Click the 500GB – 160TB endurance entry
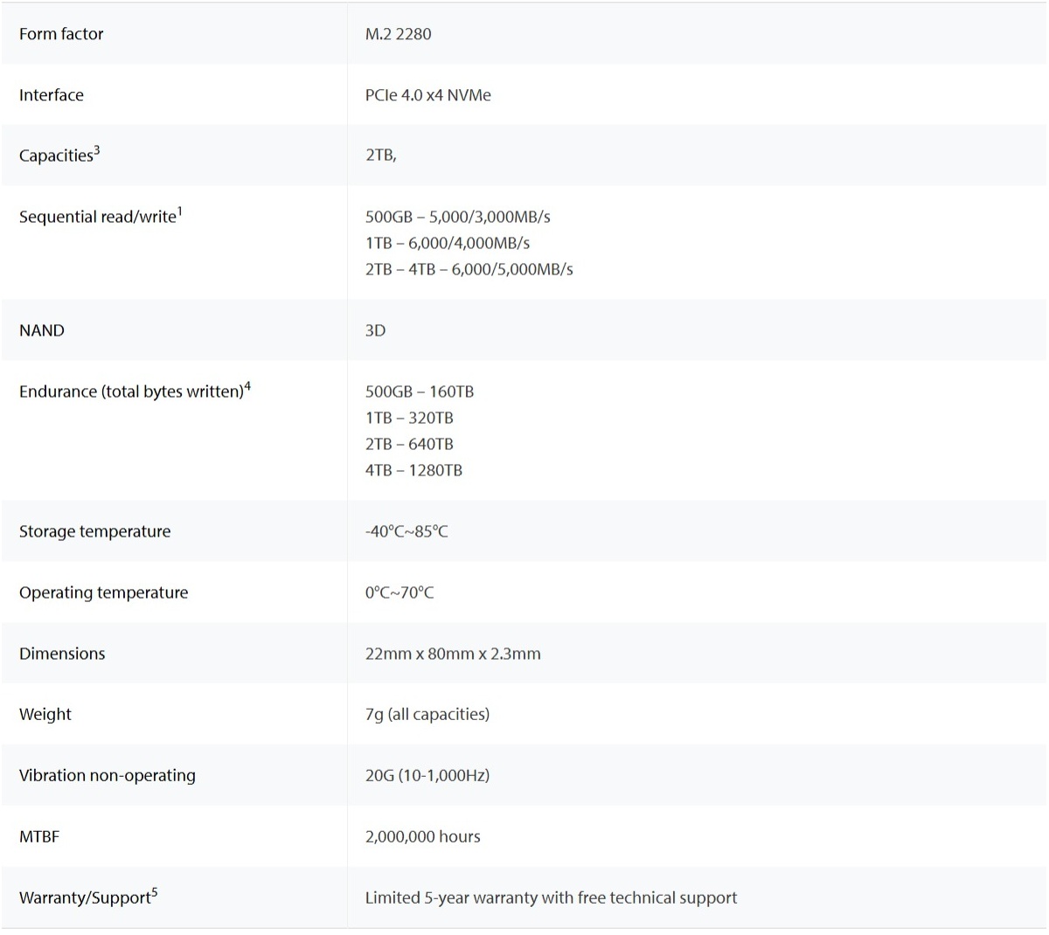The height and width of the screenshot is (935, 1049). (419, 391)
